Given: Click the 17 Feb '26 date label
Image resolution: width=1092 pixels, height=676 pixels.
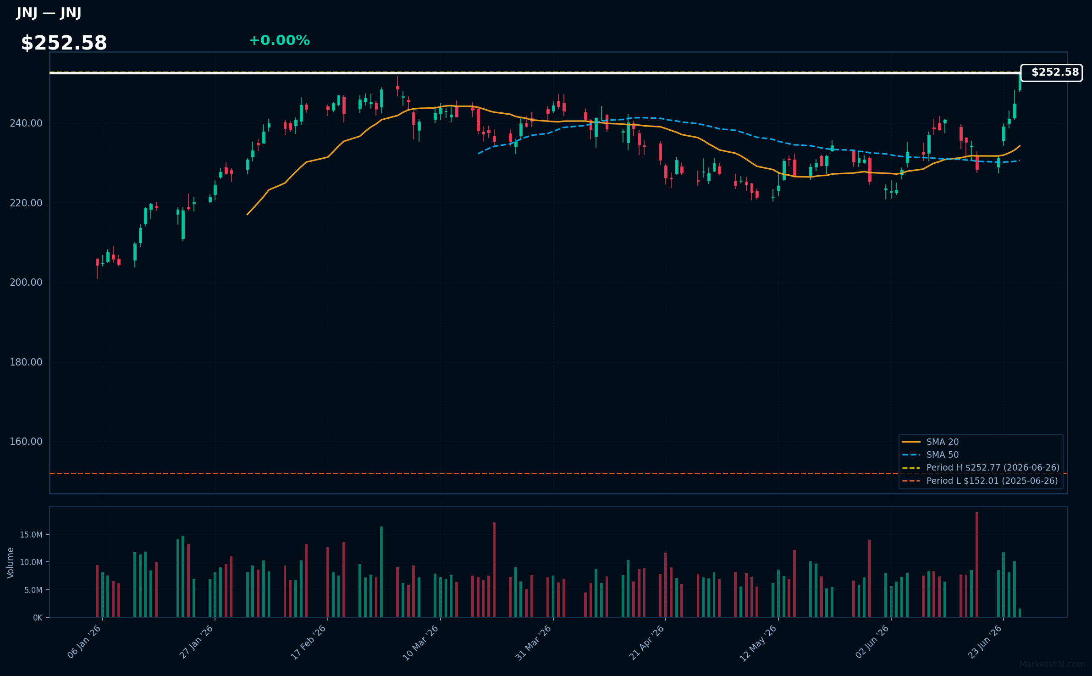Looking at the screenshot, I should tap(309, 642).
